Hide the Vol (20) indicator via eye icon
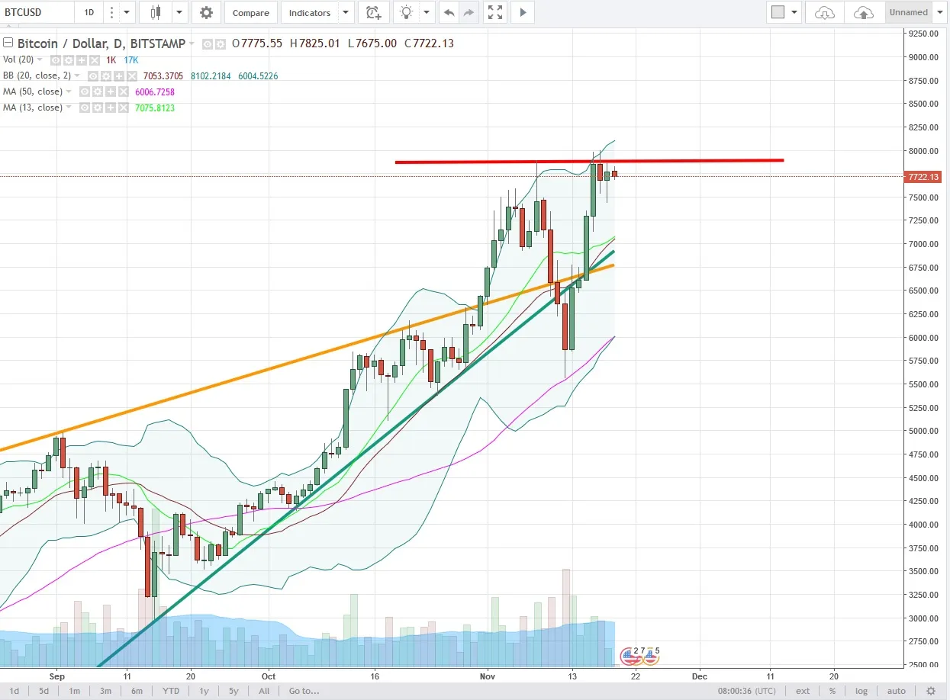Image resolution: width=950 pixels, height=700 pixels. 56,59
